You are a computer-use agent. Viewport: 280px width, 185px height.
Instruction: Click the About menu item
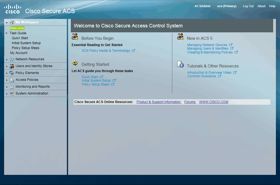point(261,6)
